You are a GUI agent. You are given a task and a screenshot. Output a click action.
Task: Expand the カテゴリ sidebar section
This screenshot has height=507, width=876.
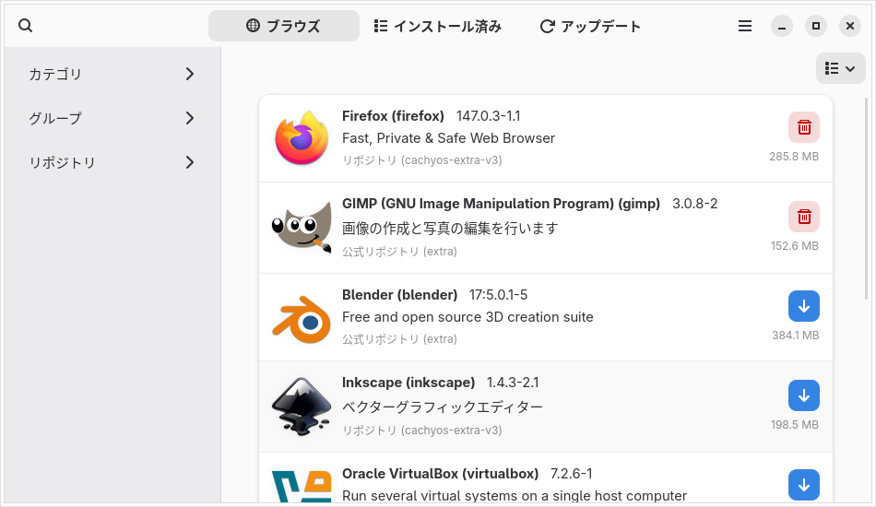[112, 74]
